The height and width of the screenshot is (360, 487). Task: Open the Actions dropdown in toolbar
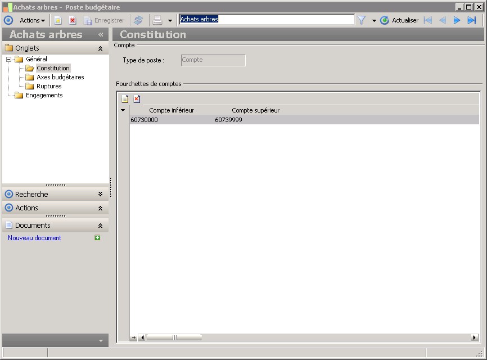pos(32,20)
